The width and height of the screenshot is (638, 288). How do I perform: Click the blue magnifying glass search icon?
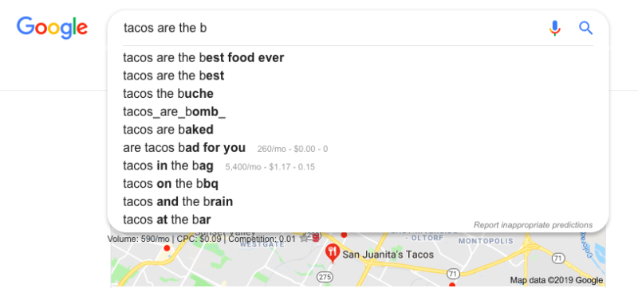[x=585, y=28]
